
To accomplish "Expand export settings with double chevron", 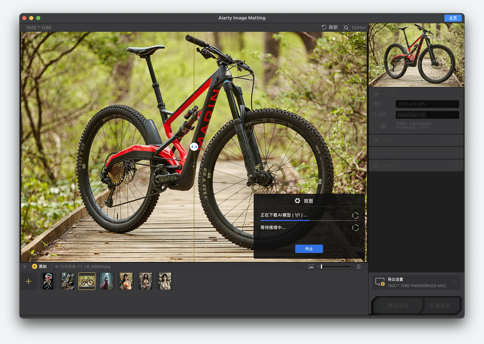I will pyautogui.click(x=454, y=282).
